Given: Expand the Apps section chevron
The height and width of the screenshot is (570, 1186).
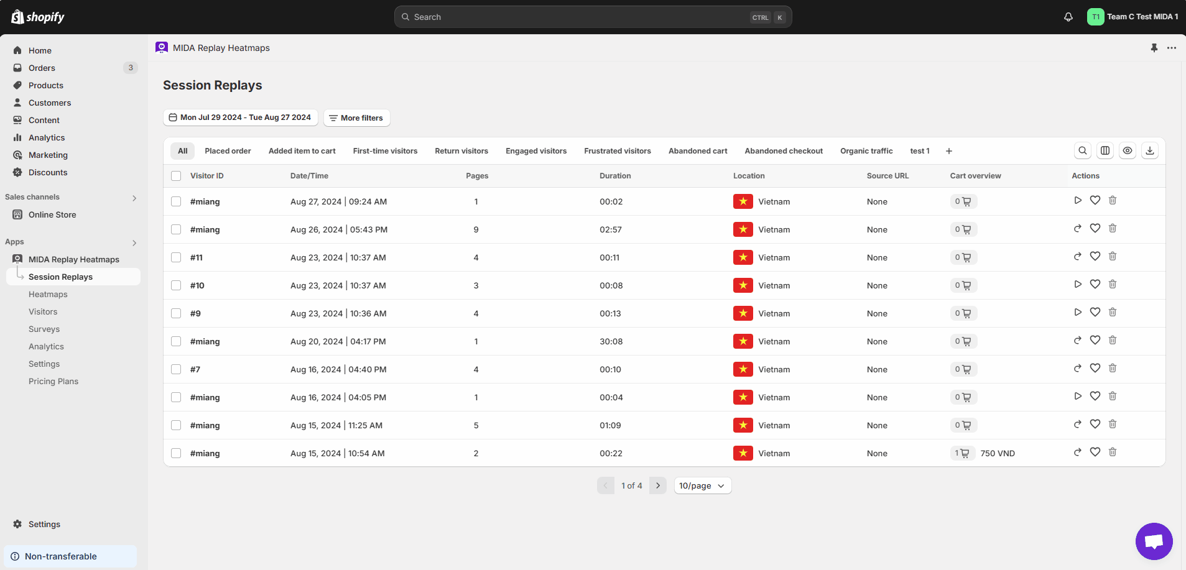Looking at the screenshot, I should point(134,243).
